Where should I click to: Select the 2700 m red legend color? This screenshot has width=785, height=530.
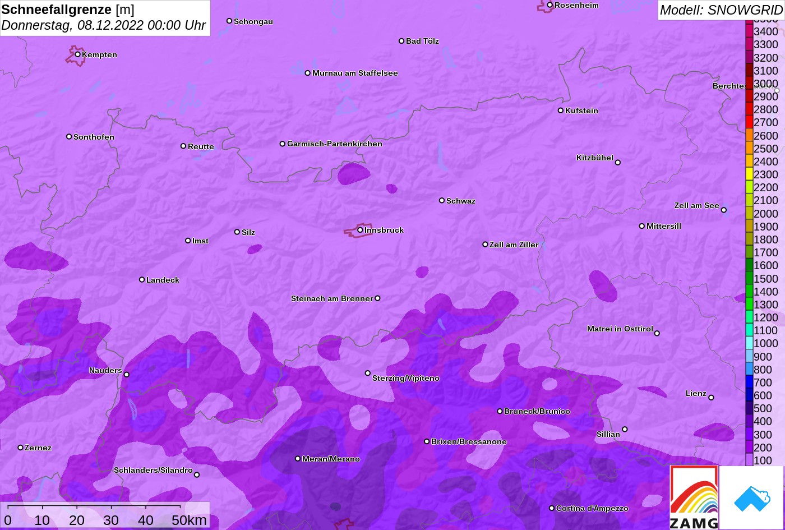click(x=749, y=122)
